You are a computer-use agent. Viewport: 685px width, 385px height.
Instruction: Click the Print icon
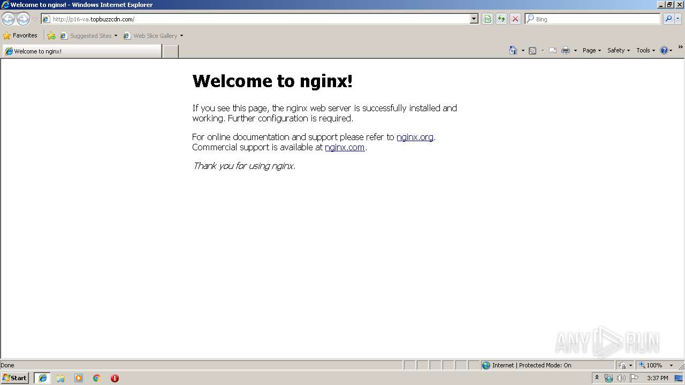pos(566,50)
